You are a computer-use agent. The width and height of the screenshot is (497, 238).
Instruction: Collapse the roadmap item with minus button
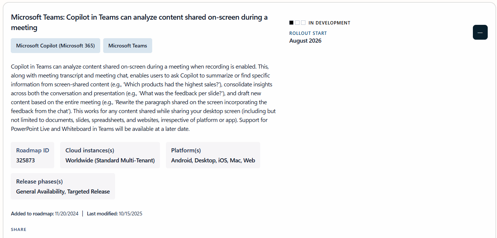[x=480, y=32]
